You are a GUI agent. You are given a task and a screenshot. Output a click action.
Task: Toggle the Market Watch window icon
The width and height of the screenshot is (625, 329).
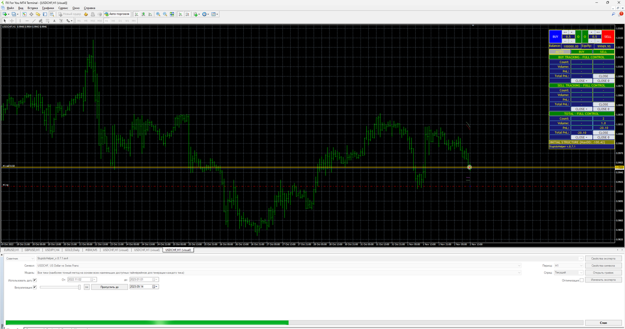(x=25, y=14)
